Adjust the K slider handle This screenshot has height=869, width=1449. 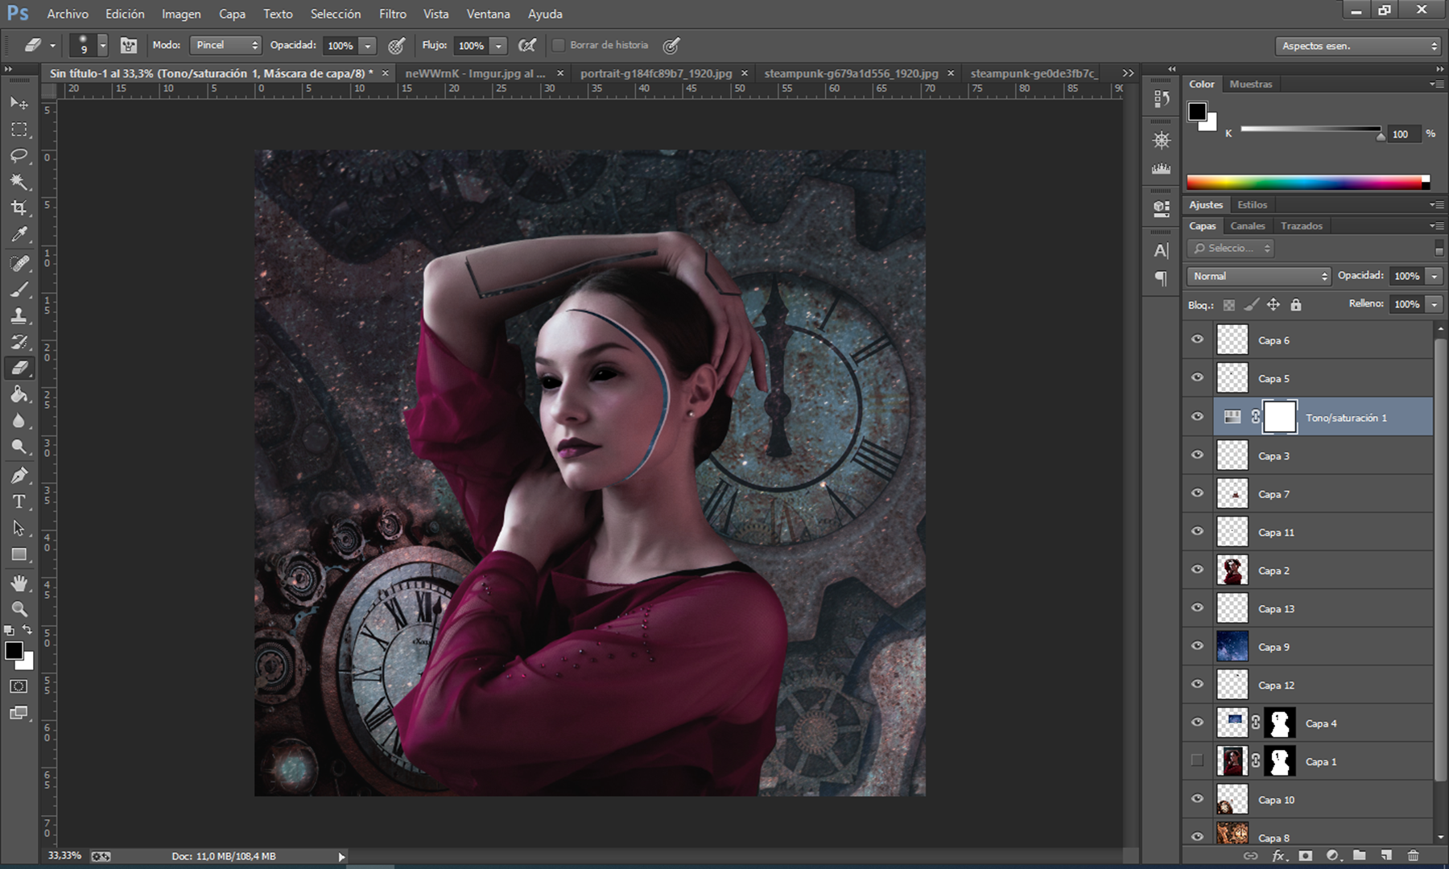[x=1381, y=137]
